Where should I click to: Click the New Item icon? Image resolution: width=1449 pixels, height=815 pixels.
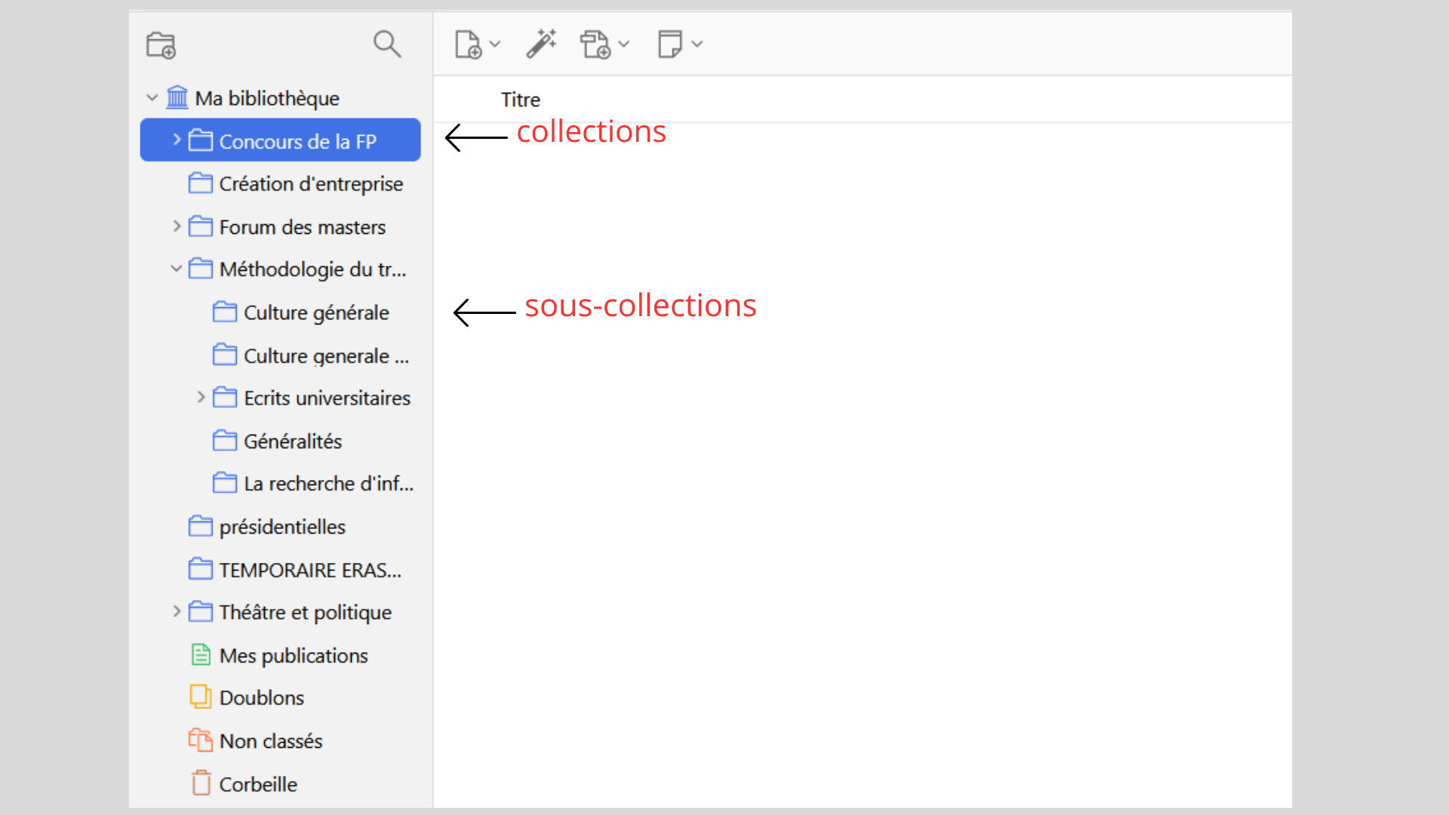469,44
